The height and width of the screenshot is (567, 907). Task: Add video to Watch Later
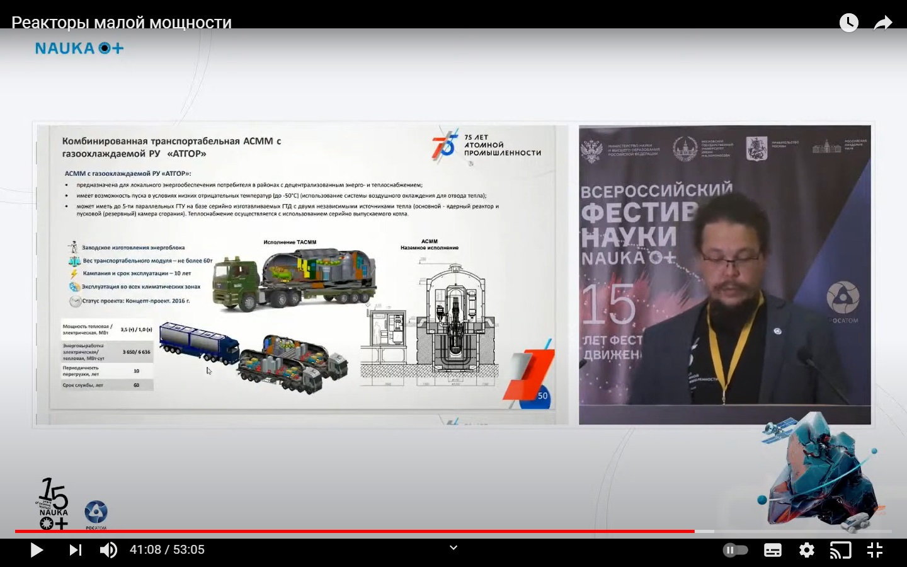click(x=848, y=23)
